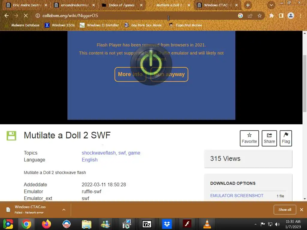
Task: Open Malware Database bookmark
Action: click(22, 25)
